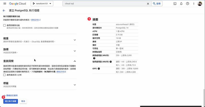Open the terraform101 project selector
Screen dimensions: 205x107
point(42,4)
